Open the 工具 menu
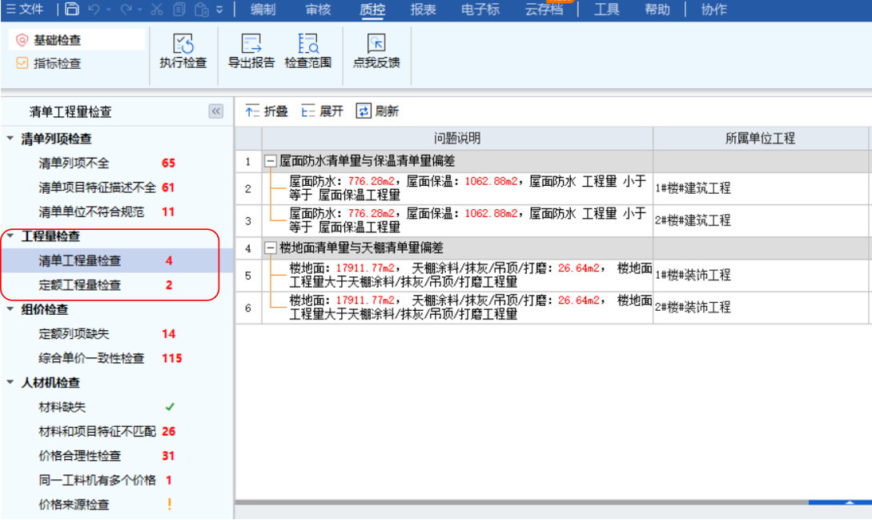Screen dimensions: 872x520 tap(606, 10)
